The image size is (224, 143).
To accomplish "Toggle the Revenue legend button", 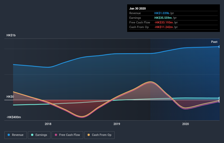I will point(16,135).
